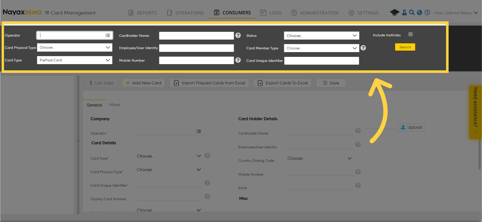Switch to the General tab
This screenshot has width=482, height=222.
(x=94, y=105)
